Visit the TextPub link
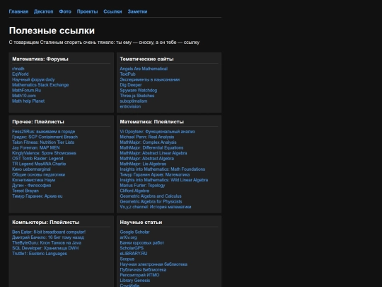Viewport: 382px width, 287px height. (127, 74)
